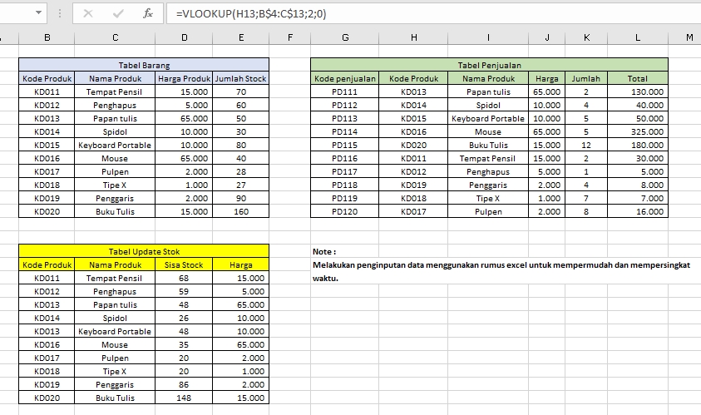Select the 'Tabel Barang' title cell
The image size is (701, 415).
(x=144, y=65)
